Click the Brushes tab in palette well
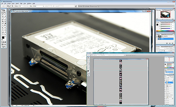The image size is (176, 107). point(81,6)
